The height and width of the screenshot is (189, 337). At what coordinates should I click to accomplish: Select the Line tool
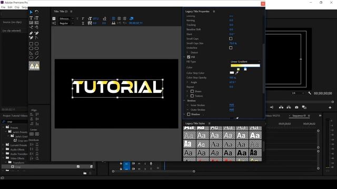tap(36, 57)
